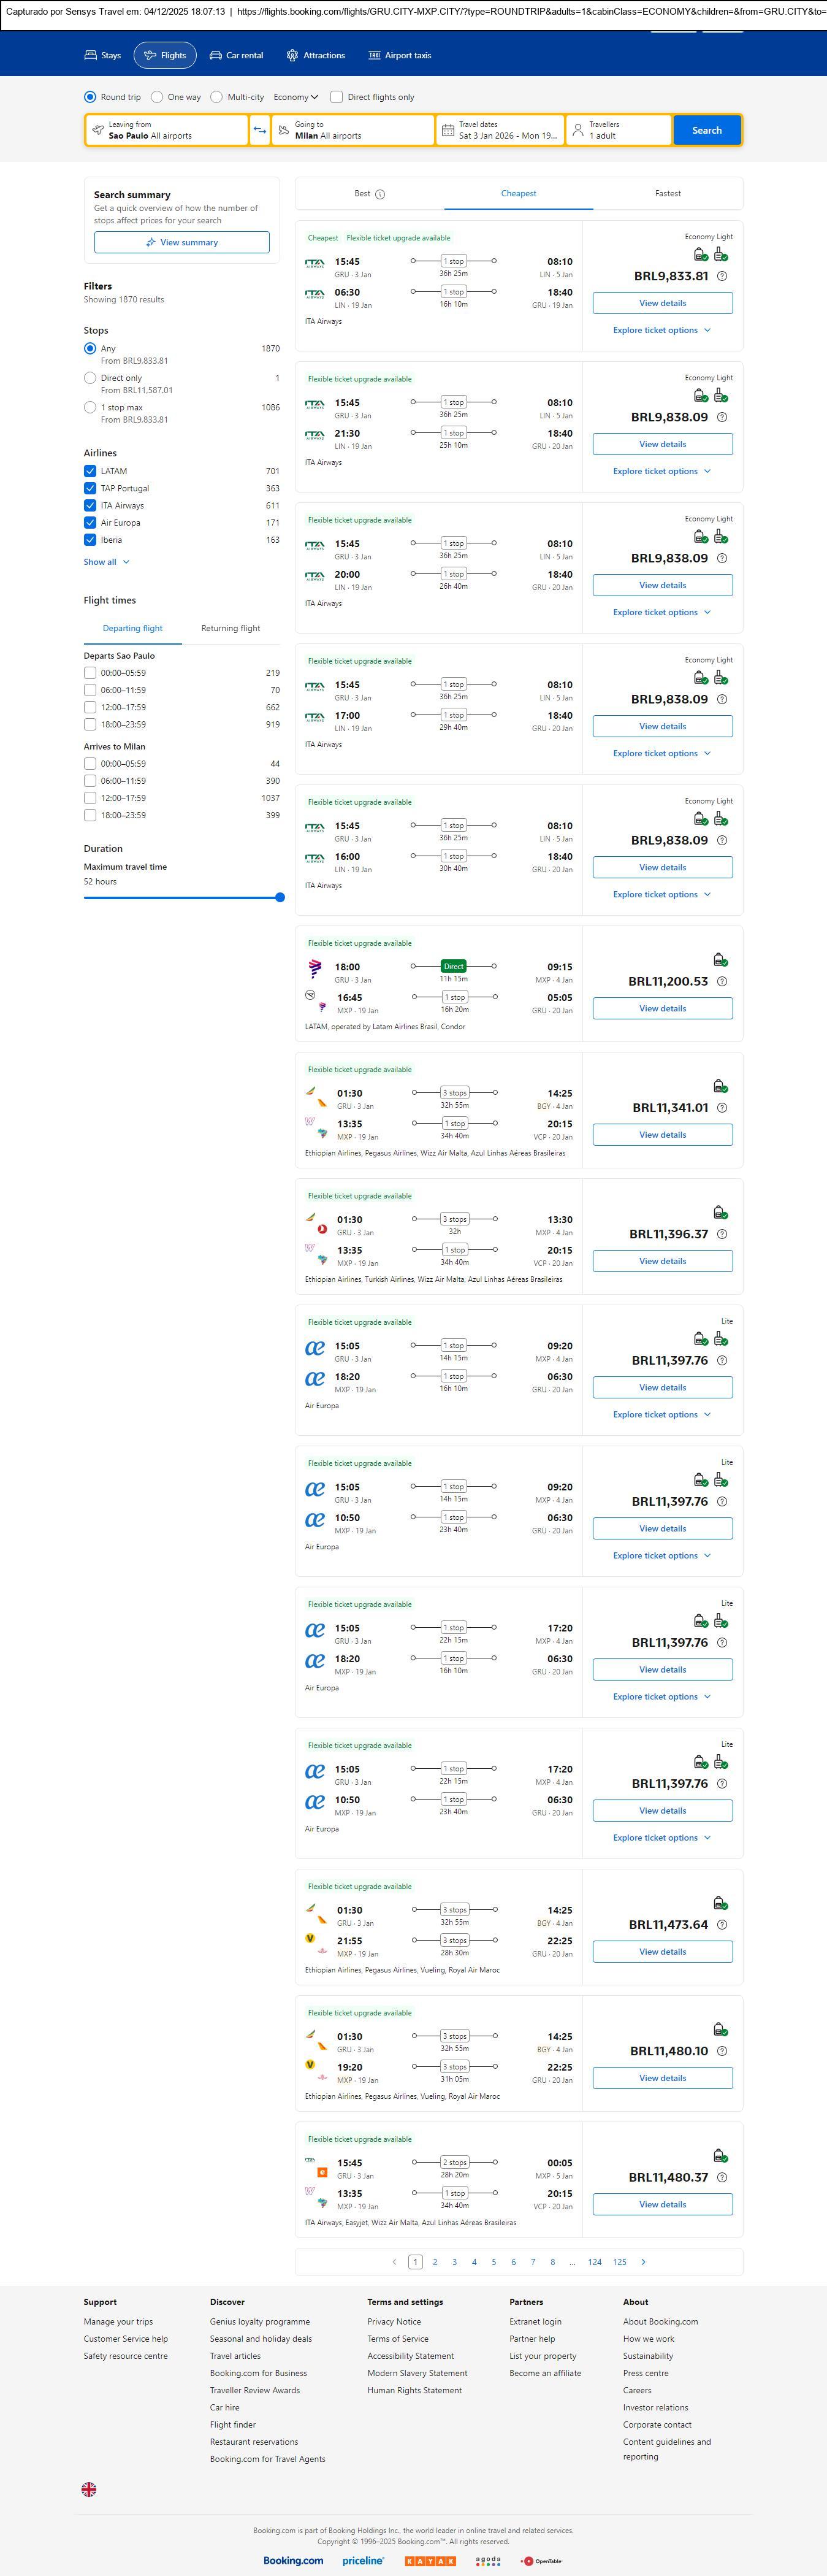Click the calendar icon in Travel dates field
The height and width of the screenshot is (2576, 827).
click(x=448, y=130)
